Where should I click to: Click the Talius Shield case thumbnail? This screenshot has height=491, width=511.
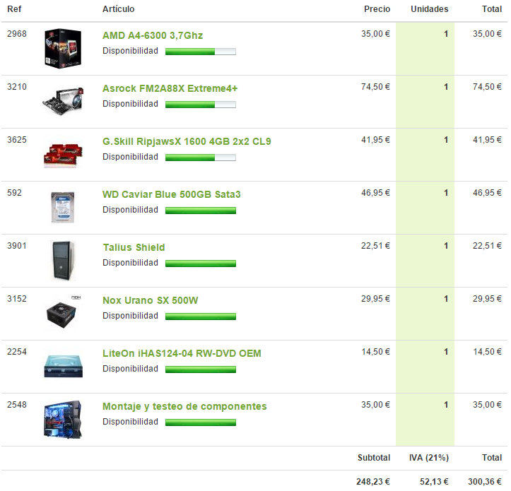point(63,261)
